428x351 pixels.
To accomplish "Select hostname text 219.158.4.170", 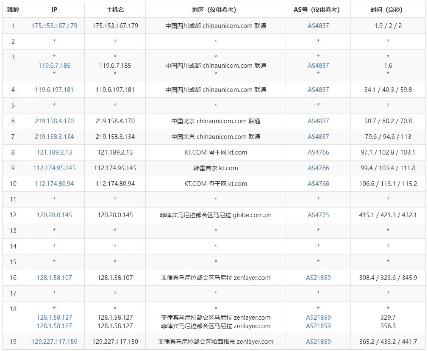I will [115, 121].
